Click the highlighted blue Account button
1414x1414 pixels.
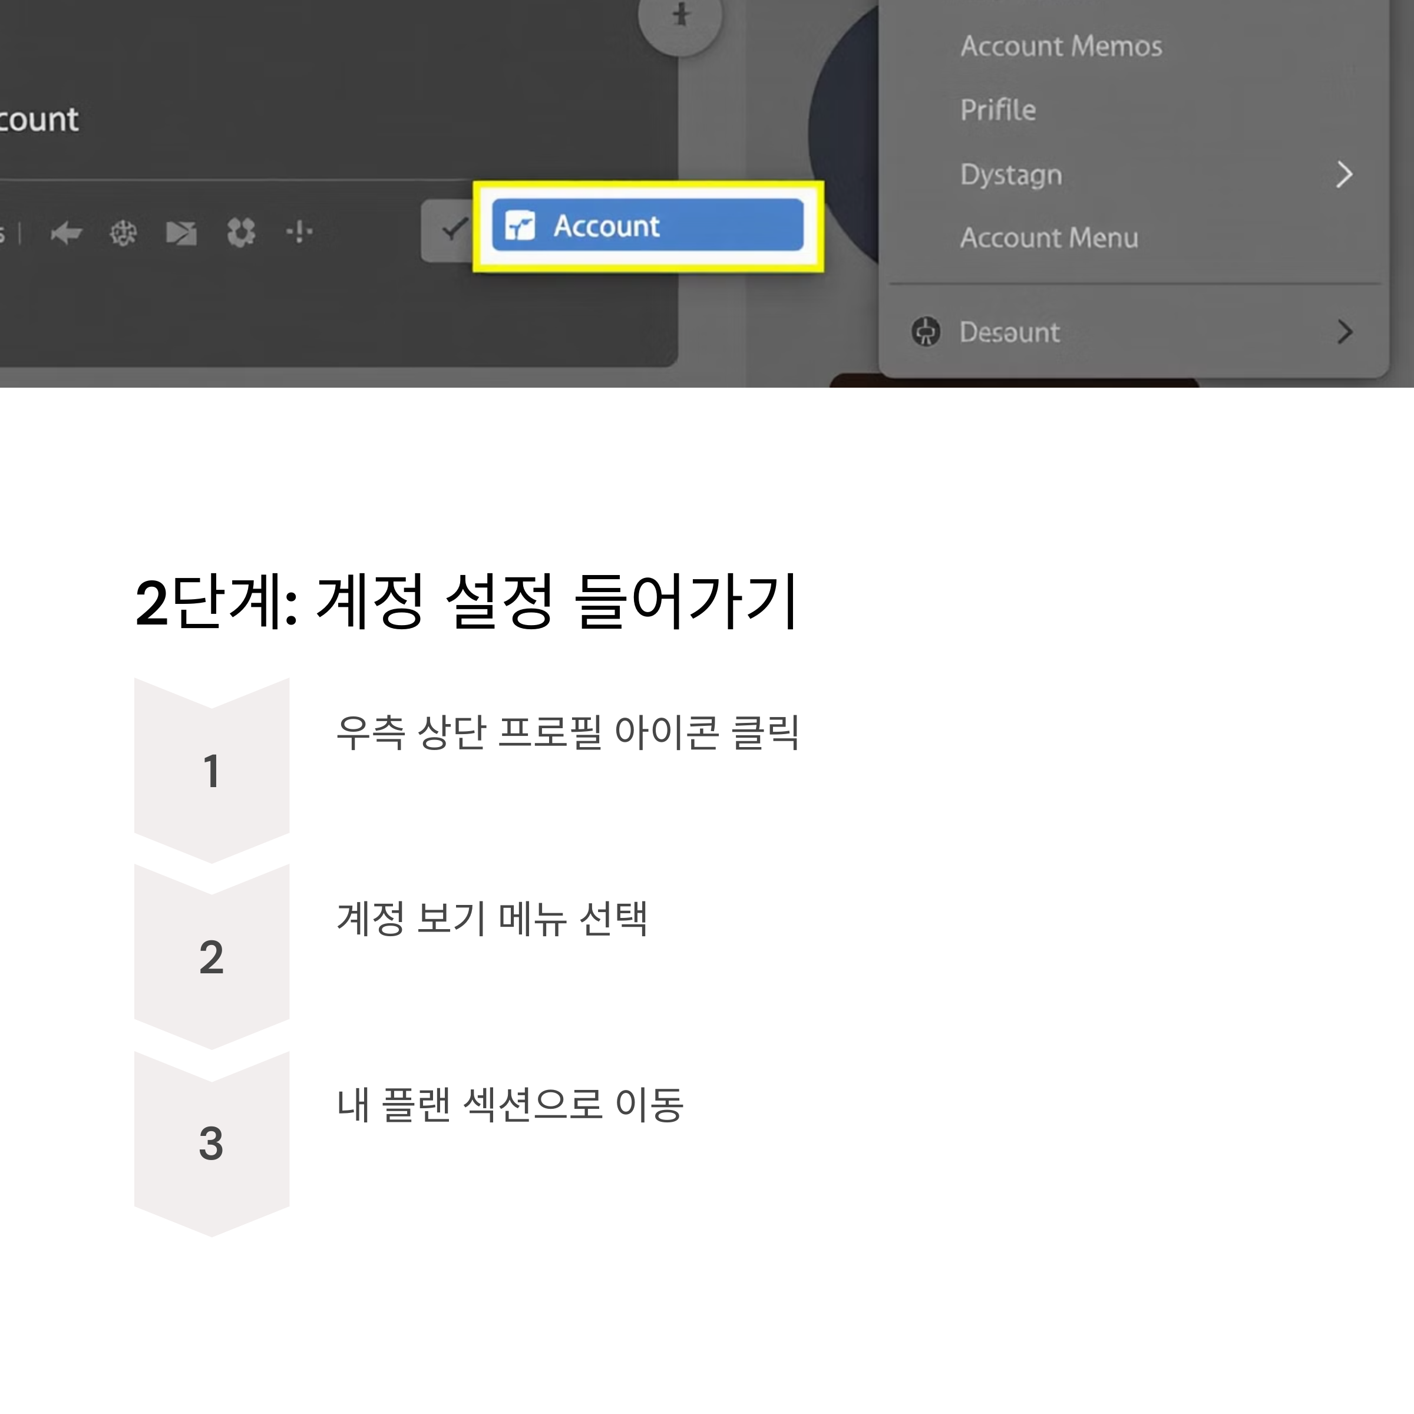(x=647, y=226)
